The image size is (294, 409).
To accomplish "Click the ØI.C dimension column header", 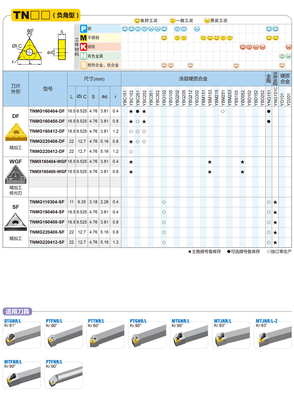I will tap(82, 96).
